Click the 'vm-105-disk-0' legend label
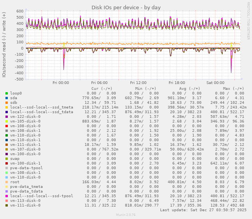252x219 pixels. pyautogui.click(x=25, y=121)
